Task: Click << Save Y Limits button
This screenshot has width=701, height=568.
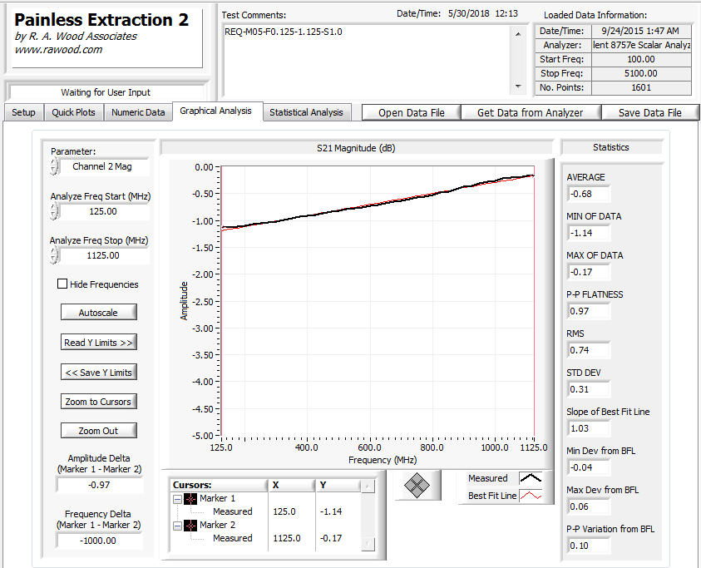Action: 98,373
